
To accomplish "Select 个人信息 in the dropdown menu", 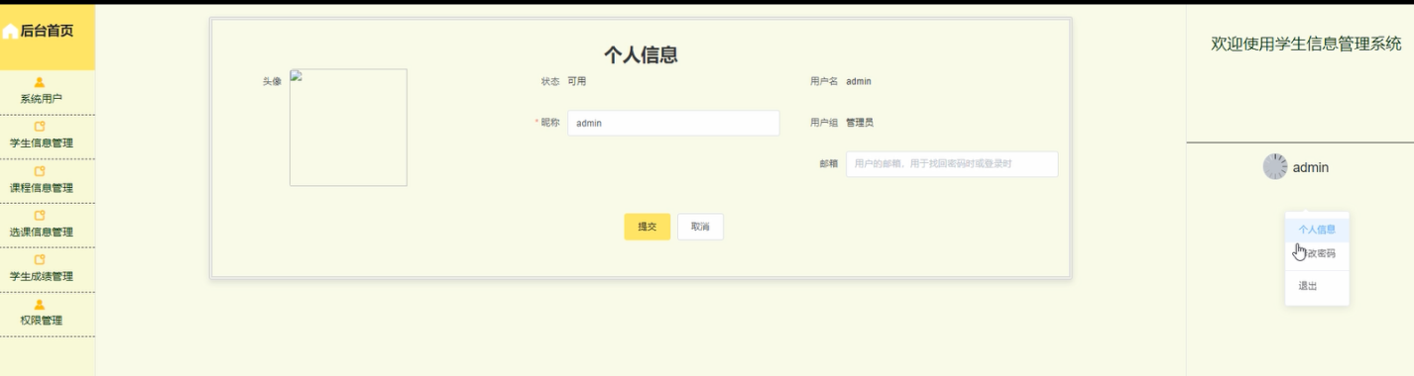I will 1317,230.
